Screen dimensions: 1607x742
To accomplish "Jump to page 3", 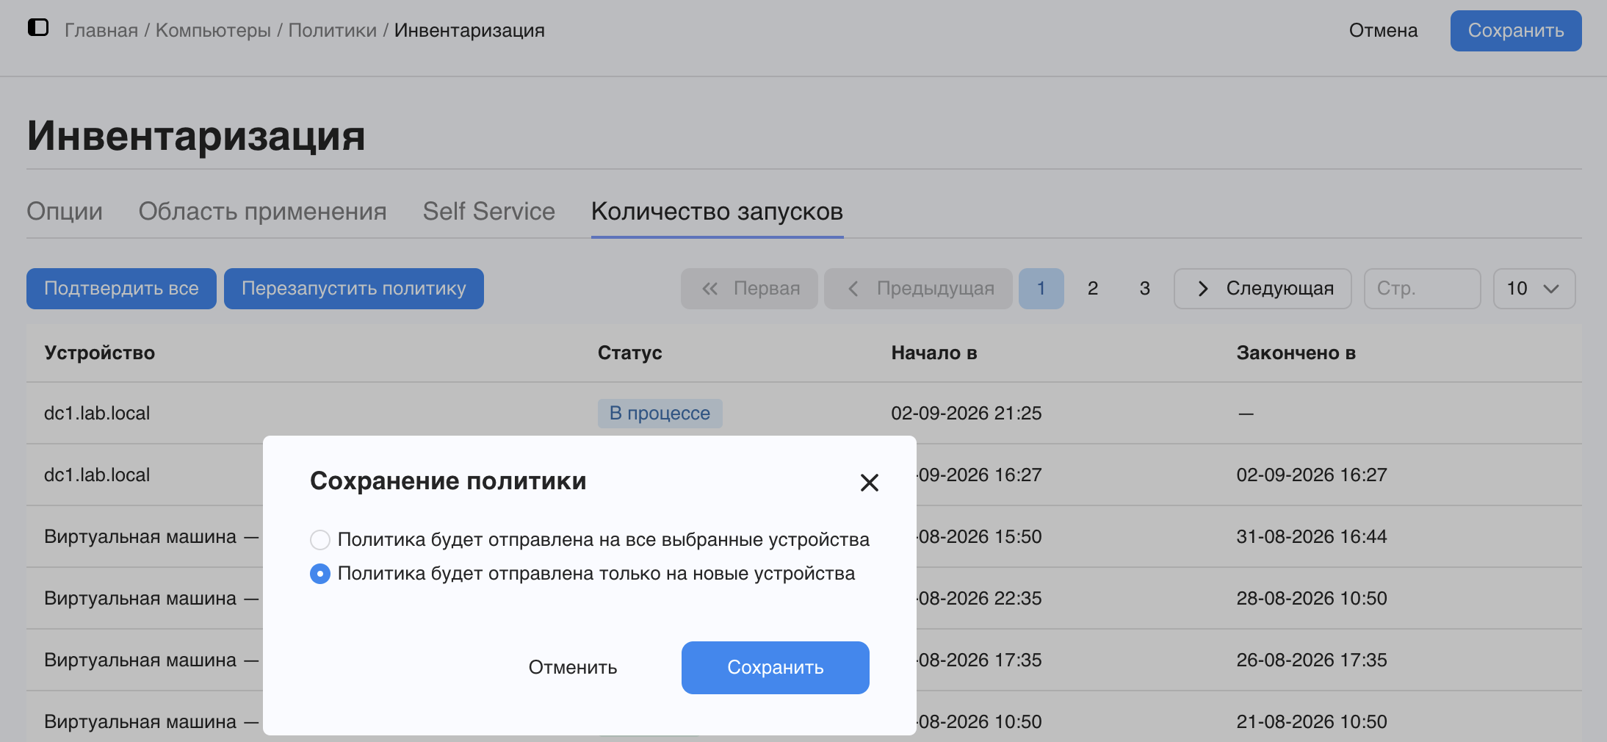I will pos(1144,289).
